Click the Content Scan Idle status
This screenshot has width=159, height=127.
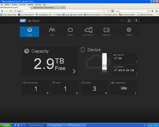click(124, 88)
